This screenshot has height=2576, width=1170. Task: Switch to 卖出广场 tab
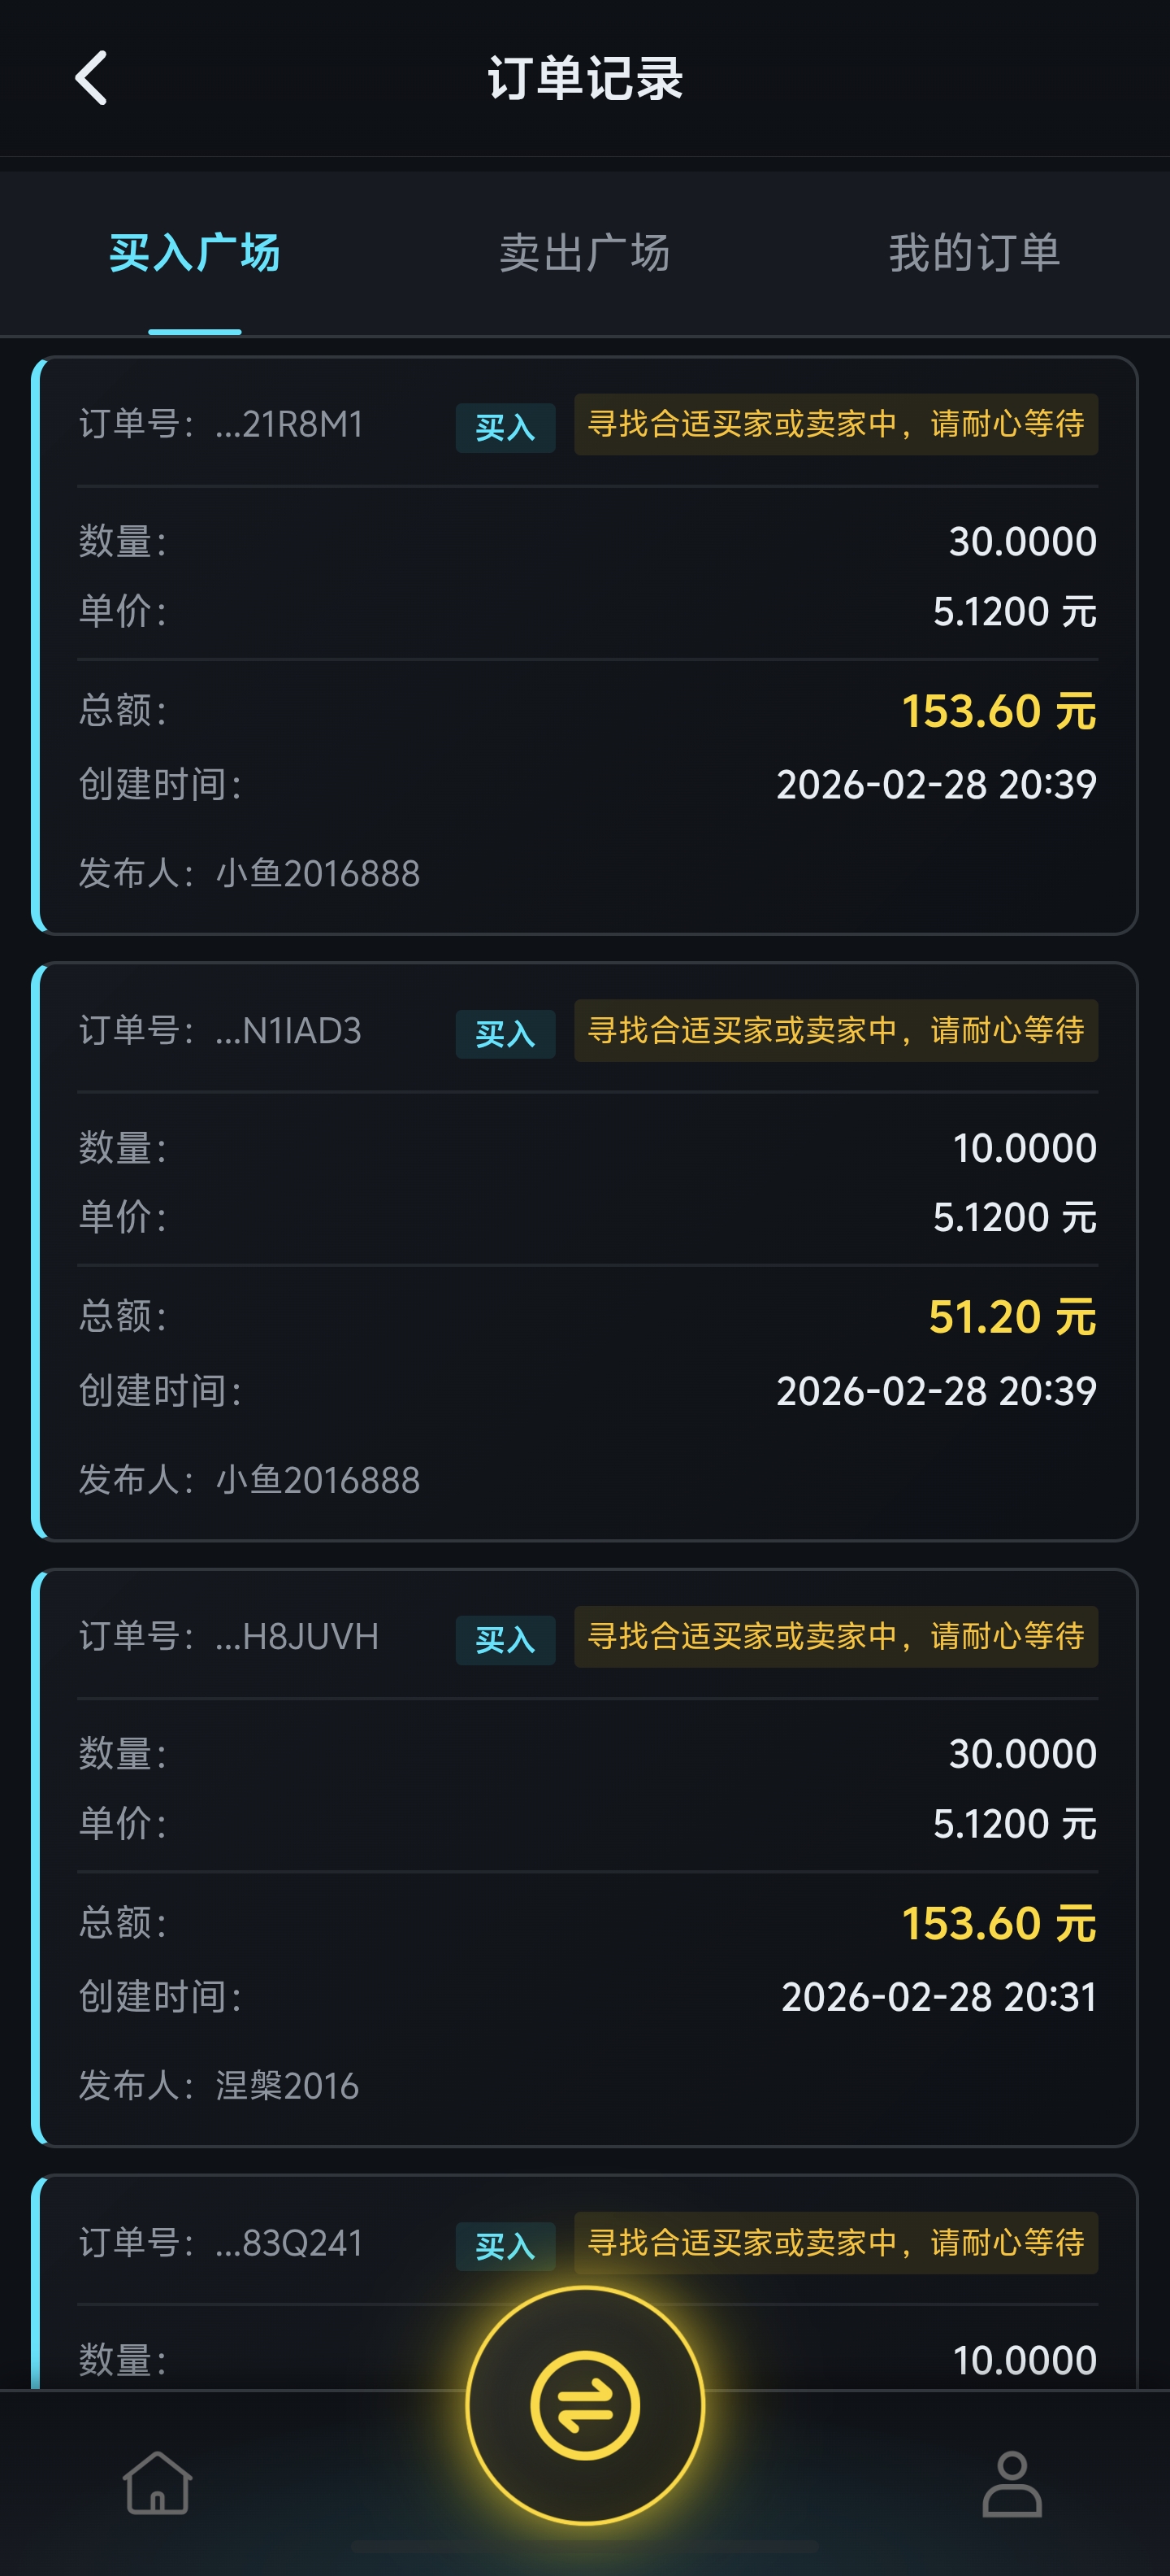tap(584, 253)
